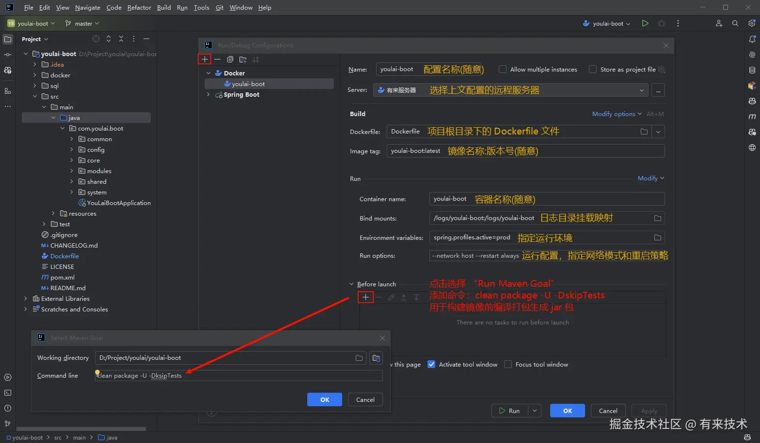Open the Project tool window folder icon

[x=8, y=39]
